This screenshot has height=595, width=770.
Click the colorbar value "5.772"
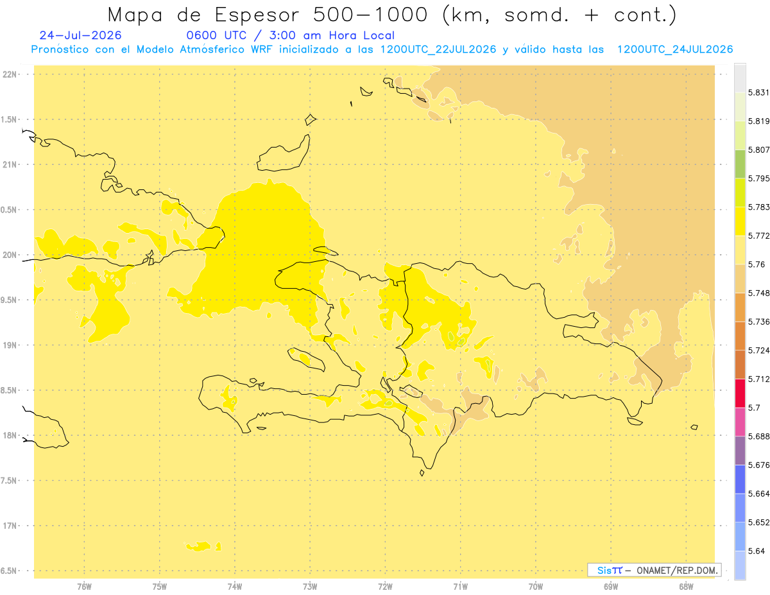tap(759, 236)
